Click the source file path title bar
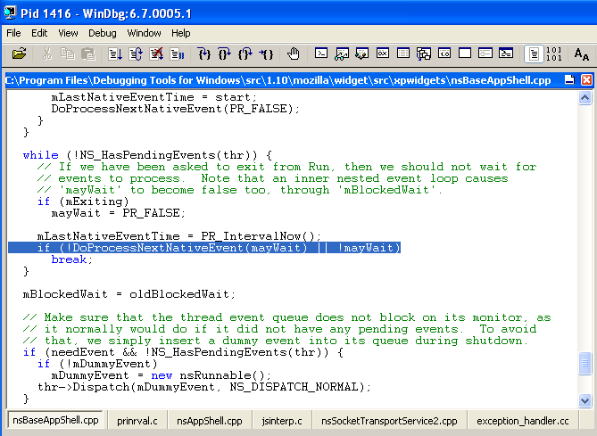This screenshot has width=597, height=436. 278,80
